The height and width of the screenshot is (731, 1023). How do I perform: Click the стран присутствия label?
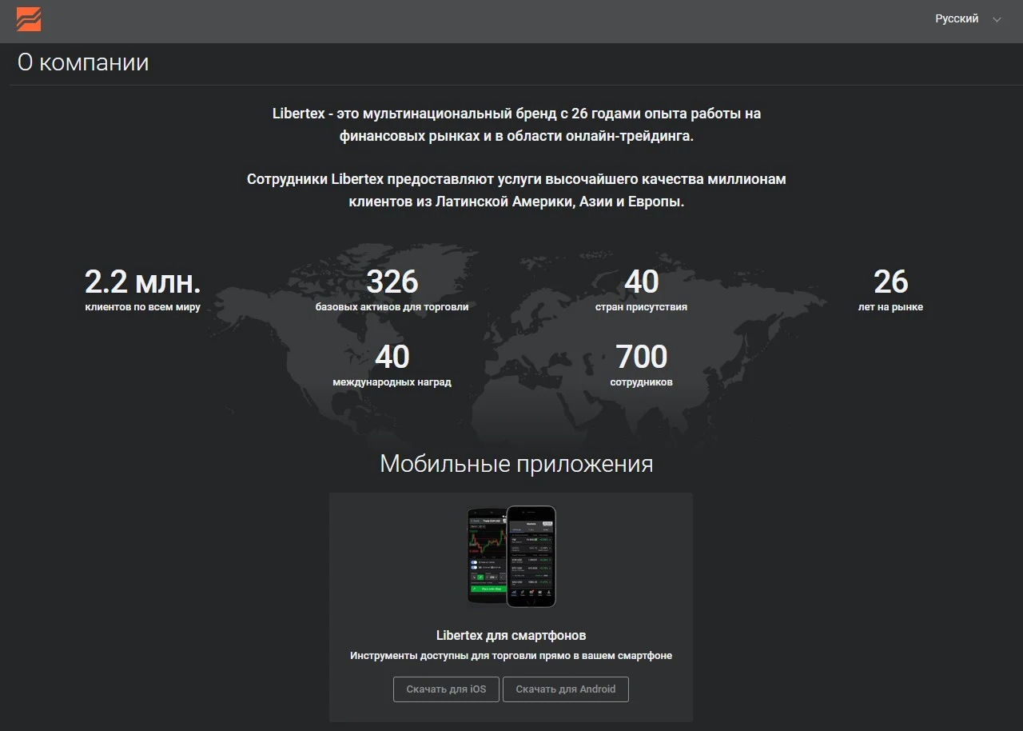(x=642, y=307)
